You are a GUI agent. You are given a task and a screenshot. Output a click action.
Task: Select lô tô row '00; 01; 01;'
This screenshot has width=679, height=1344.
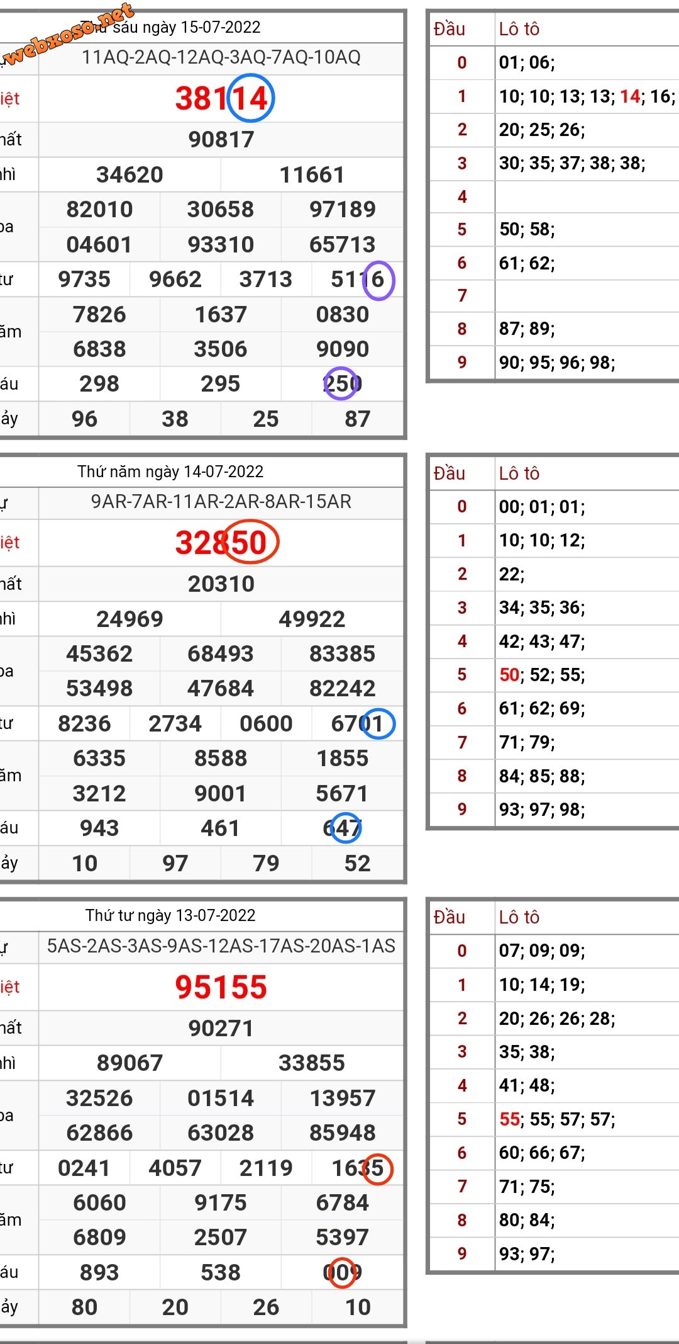tap(542, 507)
